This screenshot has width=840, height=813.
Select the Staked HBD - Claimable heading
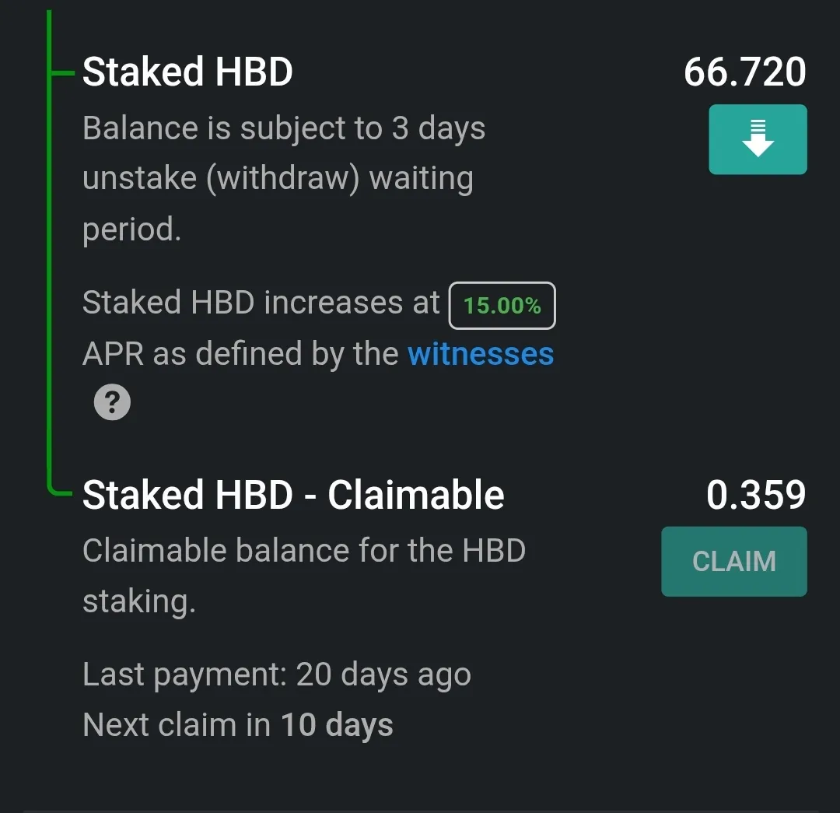pos(293,495)
